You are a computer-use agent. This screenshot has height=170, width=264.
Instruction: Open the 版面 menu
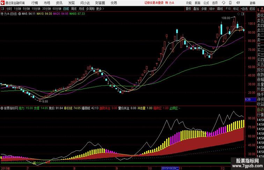[x=197, y=3]
